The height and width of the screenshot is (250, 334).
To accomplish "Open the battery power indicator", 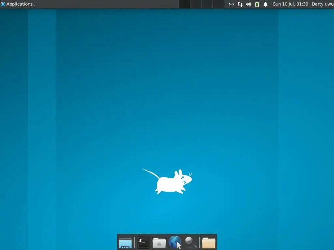I will pyautogui.click(x=257, y=4).
